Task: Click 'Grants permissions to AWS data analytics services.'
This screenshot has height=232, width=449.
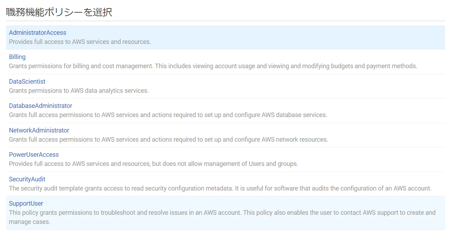Action: point(79,91)
